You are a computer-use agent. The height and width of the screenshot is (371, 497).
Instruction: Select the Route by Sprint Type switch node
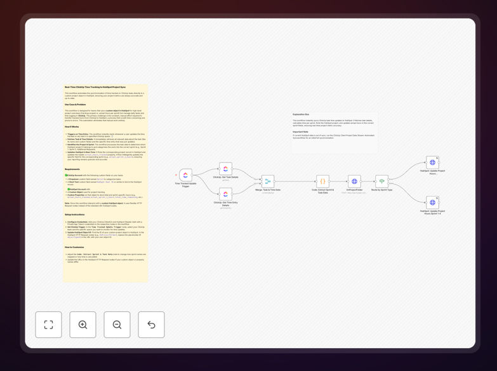pyautogui.click(x=381, y=181)
